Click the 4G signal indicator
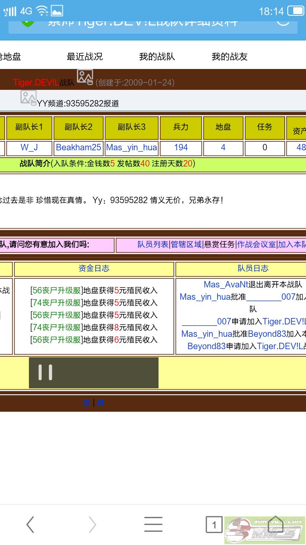 26,11
